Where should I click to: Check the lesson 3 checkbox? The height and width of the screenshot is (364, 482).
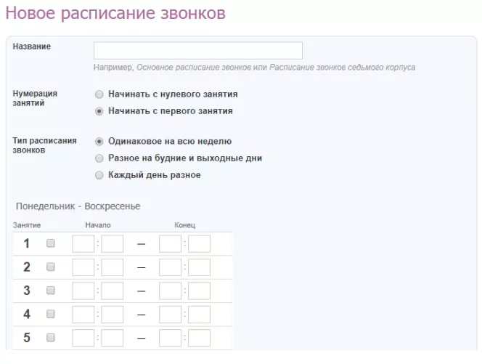(x=51, y=291)
